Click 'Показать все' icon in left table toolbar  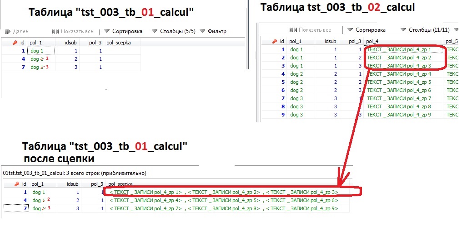coord(55,31)
